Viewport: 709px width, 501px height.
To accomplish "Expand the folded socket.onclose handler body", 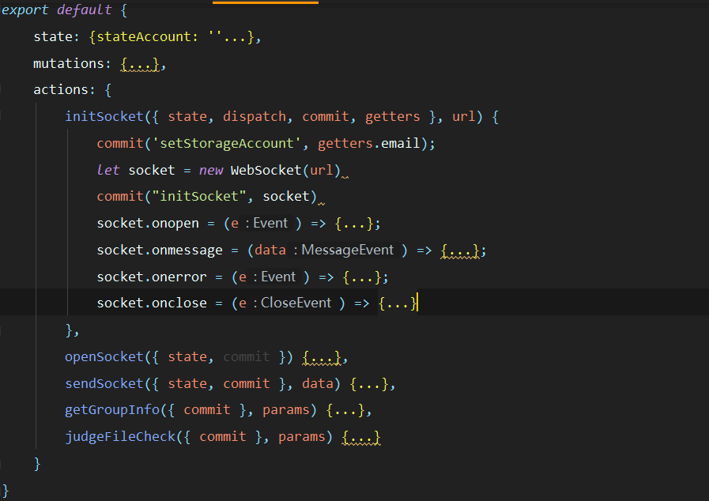I will pos(398,303).
